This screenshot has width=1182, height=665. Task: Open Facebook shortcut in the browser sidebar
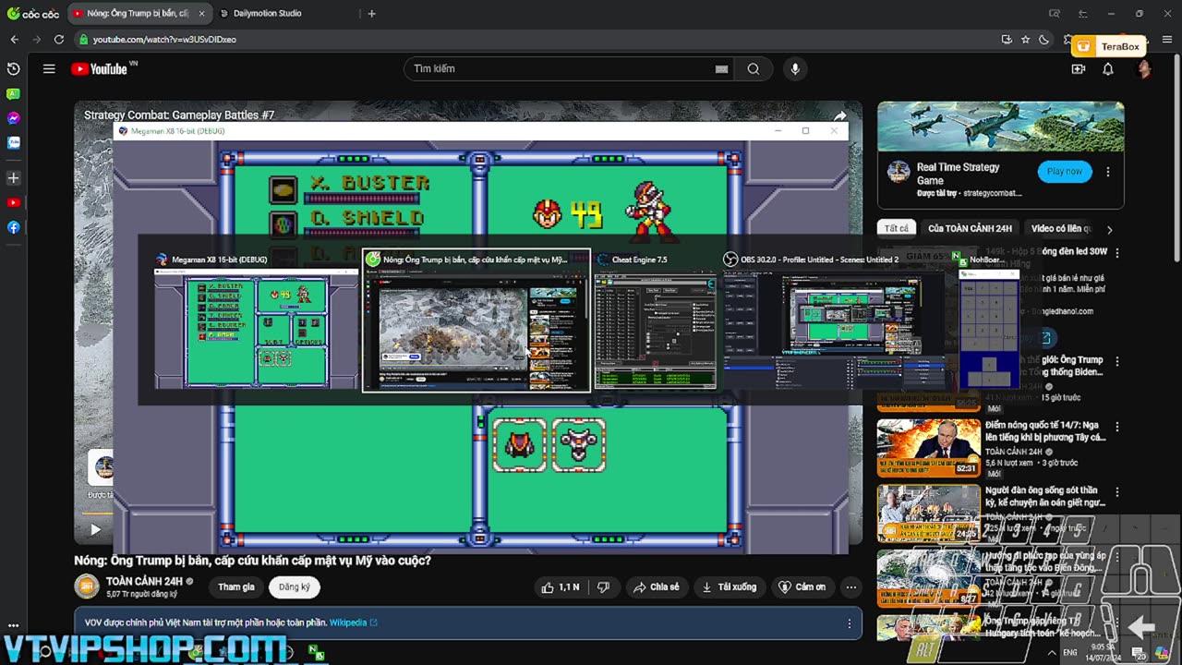click(13, 227)
